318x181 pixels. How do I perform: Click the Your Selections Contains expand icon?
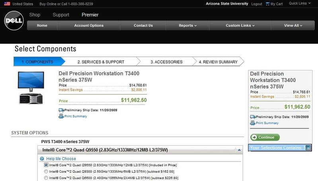(x=308, y=148)
